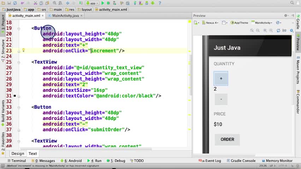
Task: Select JustJava in the breadcrumb
Action: [x=11, y=10]
